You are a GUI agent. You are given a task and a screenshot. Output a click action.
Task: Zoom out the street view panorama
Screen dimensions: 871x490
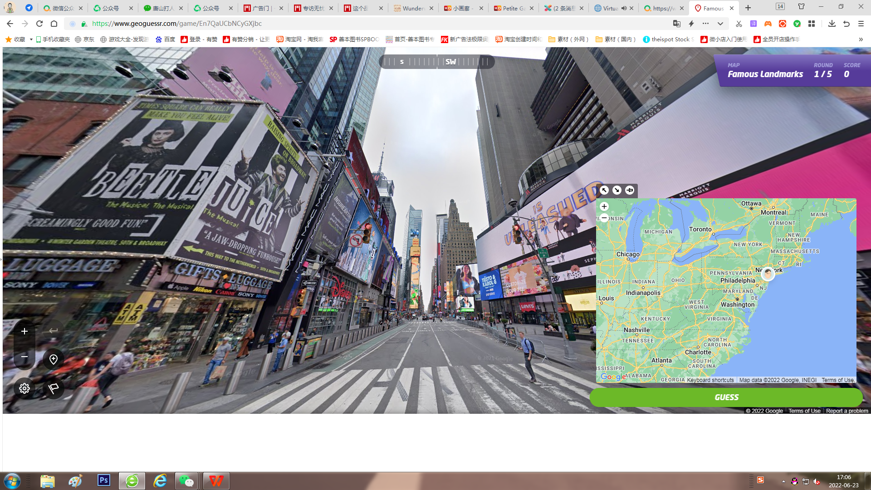(x=24, y=357)
